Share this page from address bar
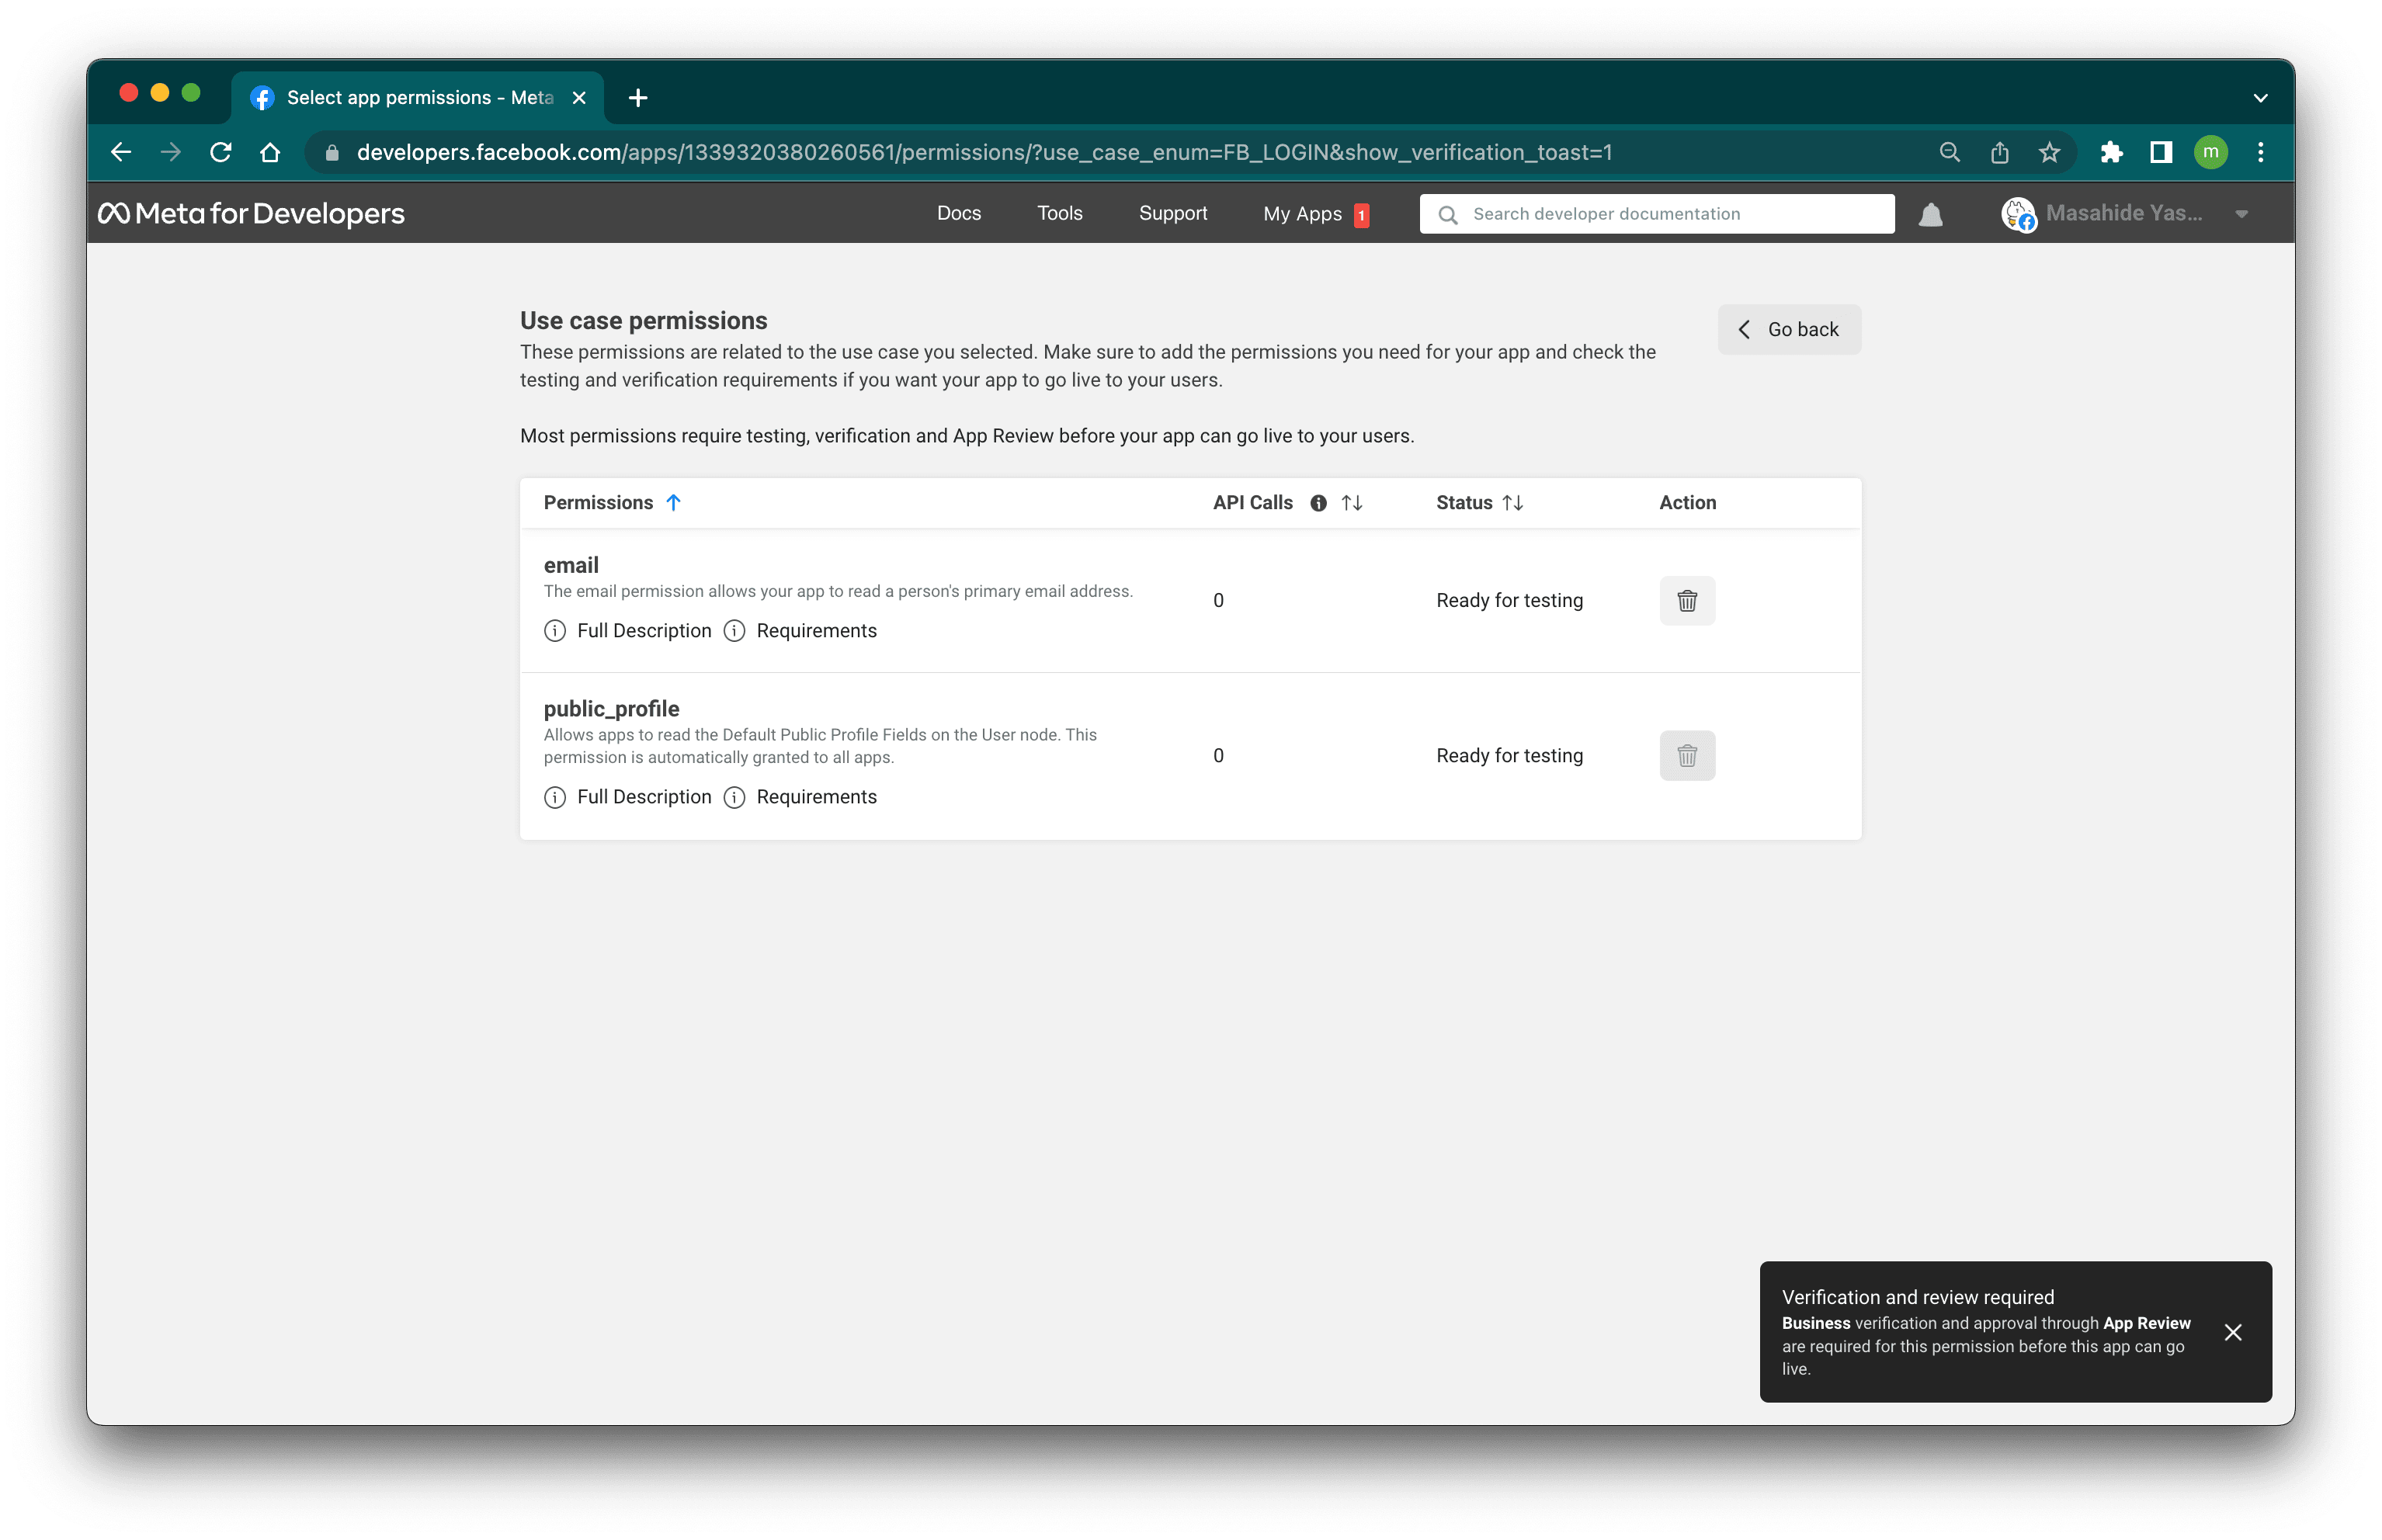Viewport: 2382px width, 1540px height. [x=1999, y=152]
